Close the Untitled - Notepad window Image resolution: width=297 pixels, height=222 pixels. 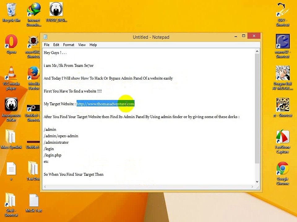coord(254,36)
